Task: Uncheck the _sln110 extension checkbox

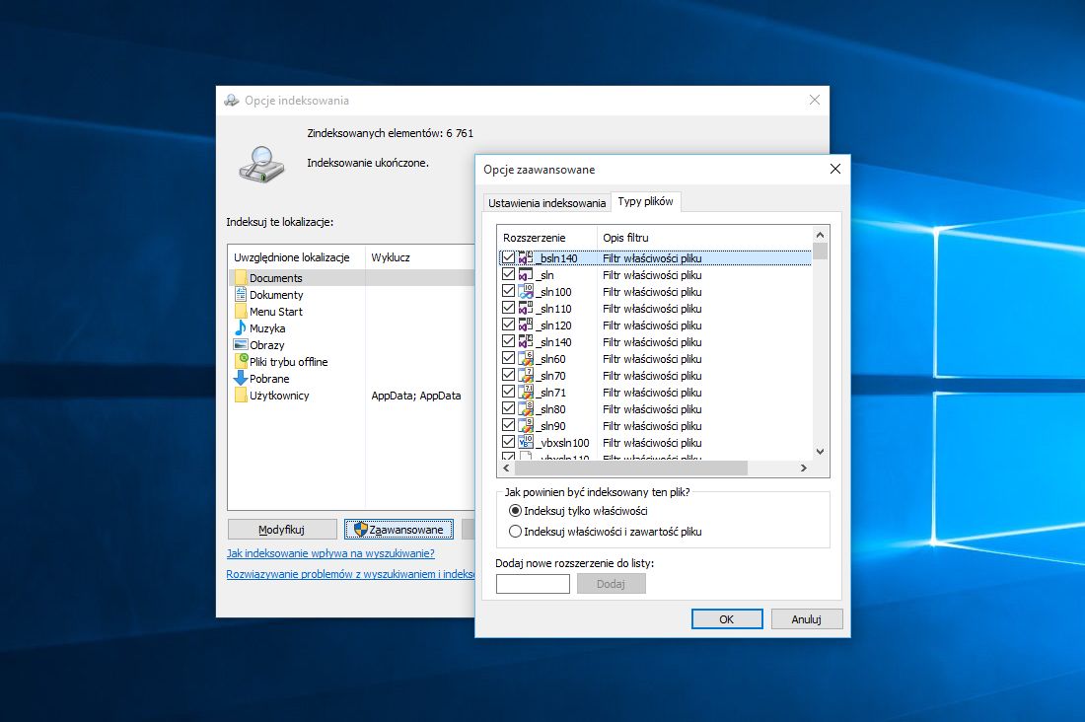Action: 508,308
